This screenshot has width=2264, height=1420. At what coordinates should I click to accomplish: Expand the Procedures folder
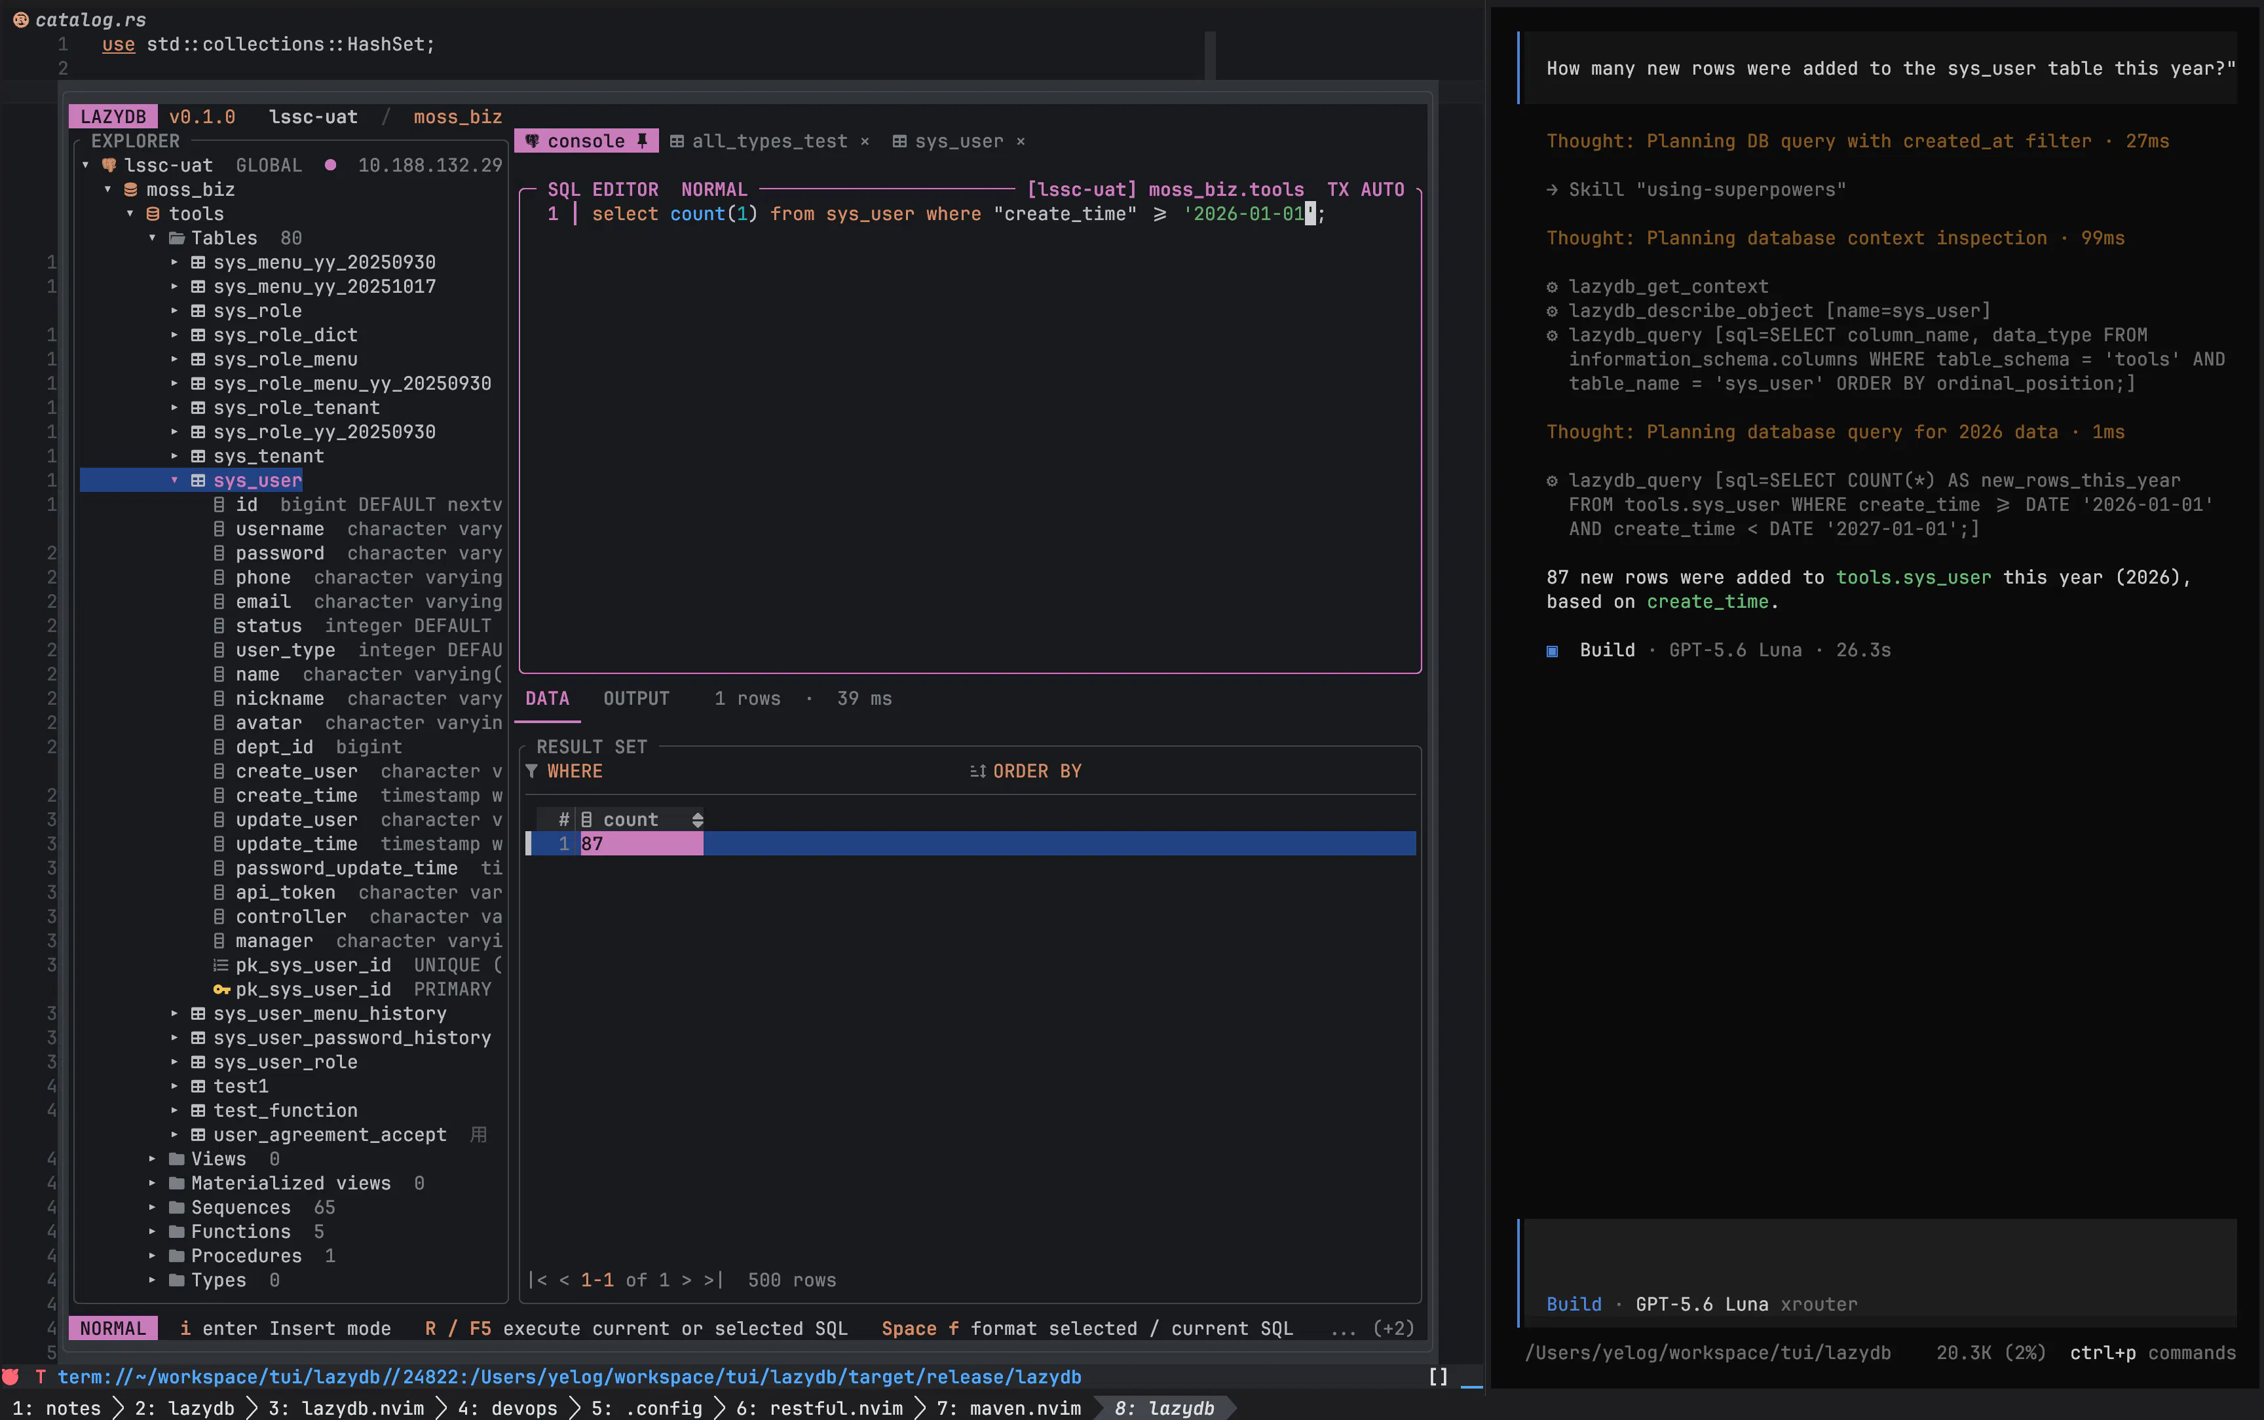pos(152,1257)
